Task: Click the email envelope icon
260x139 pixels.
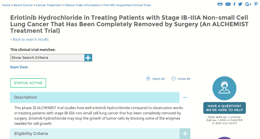Action: point(228,4)
